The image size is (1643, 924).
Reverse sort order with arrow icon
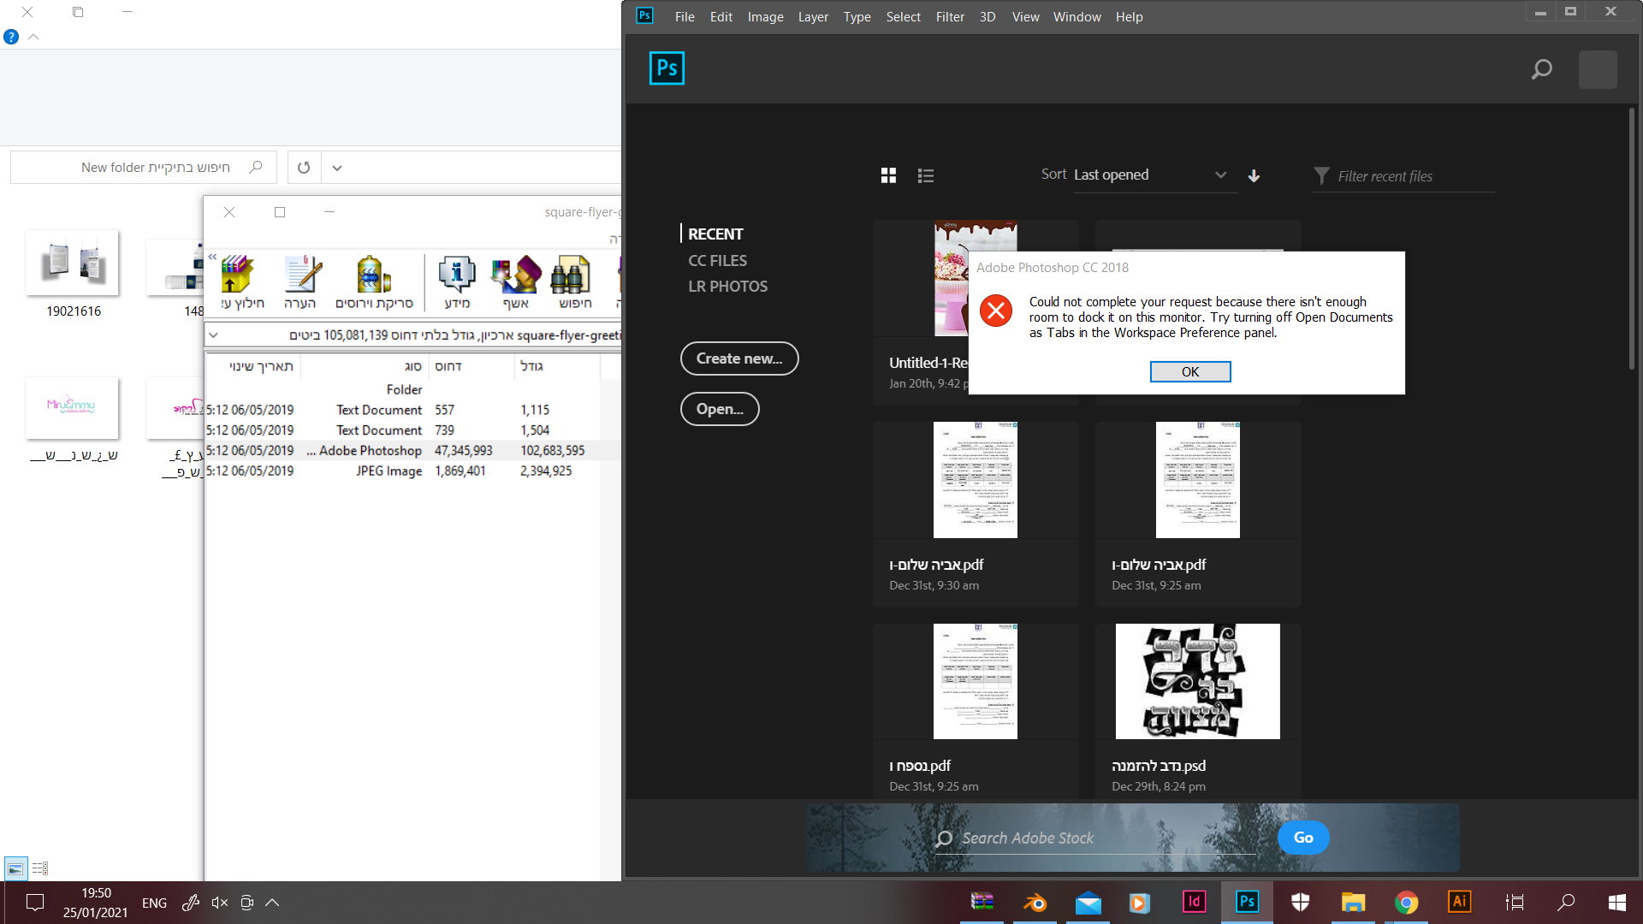click(1254, 175)
